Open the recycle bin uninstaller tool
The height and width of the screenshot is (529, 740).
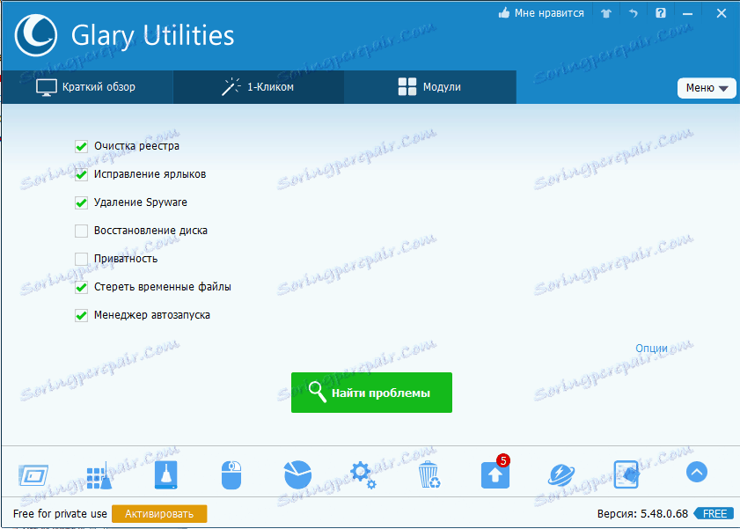point(429,474)
